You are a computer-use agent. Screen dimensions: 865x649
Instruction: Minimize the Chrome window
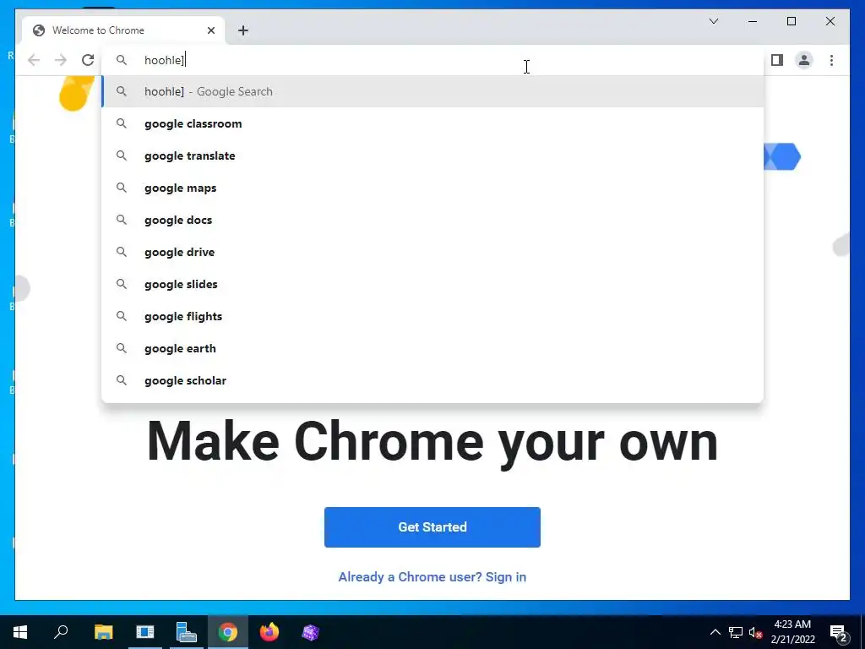click(x=753, y=21)
